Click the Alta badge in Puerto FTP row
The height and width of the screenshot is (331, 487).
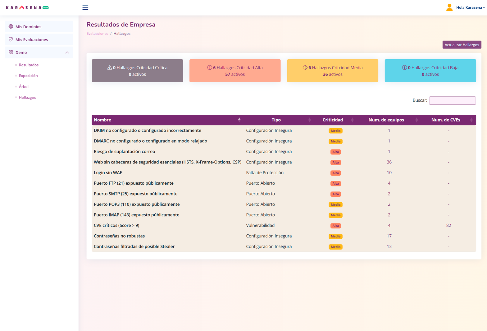coord(335,184)
